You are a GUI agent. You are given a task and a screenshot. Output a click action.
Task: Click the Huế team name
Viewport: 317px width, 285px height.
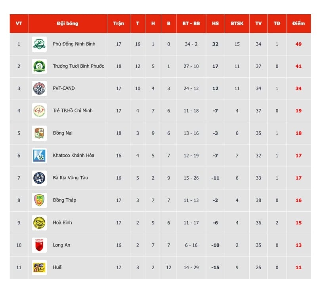pyautogui.click(x=57, y=267)
